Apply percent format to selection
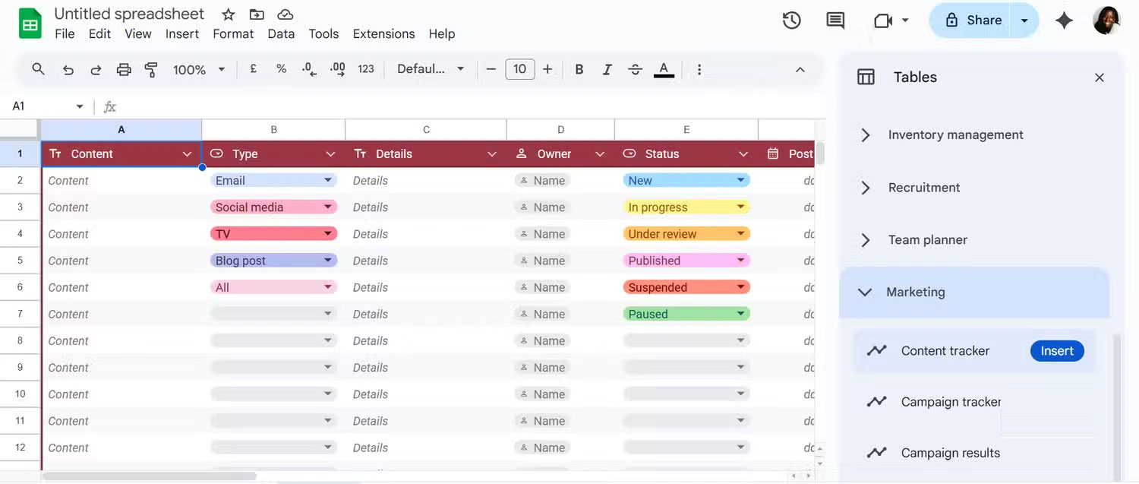Screen dimensions: 1139x484 [x=281, y=68]
